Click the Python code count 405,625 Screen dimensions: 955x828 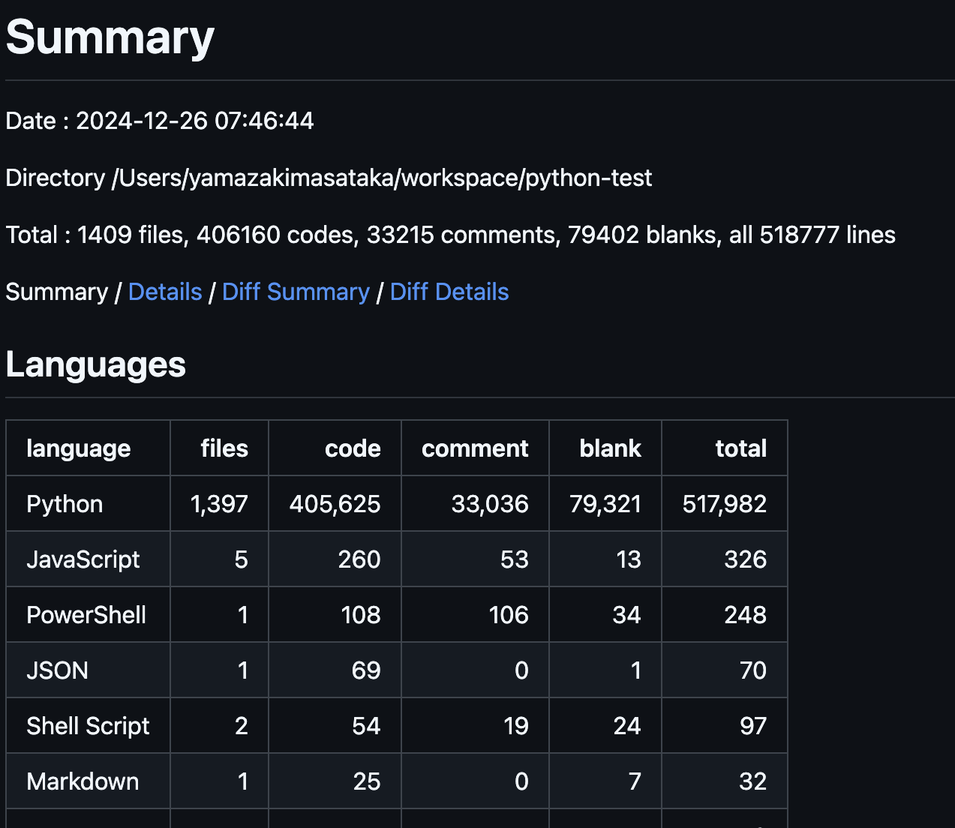[x=335, y=503]
